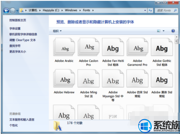The image size is (180, 134).
Task: Select the Happyla (C:) breadcrumb segment
Action: [51, 10]
